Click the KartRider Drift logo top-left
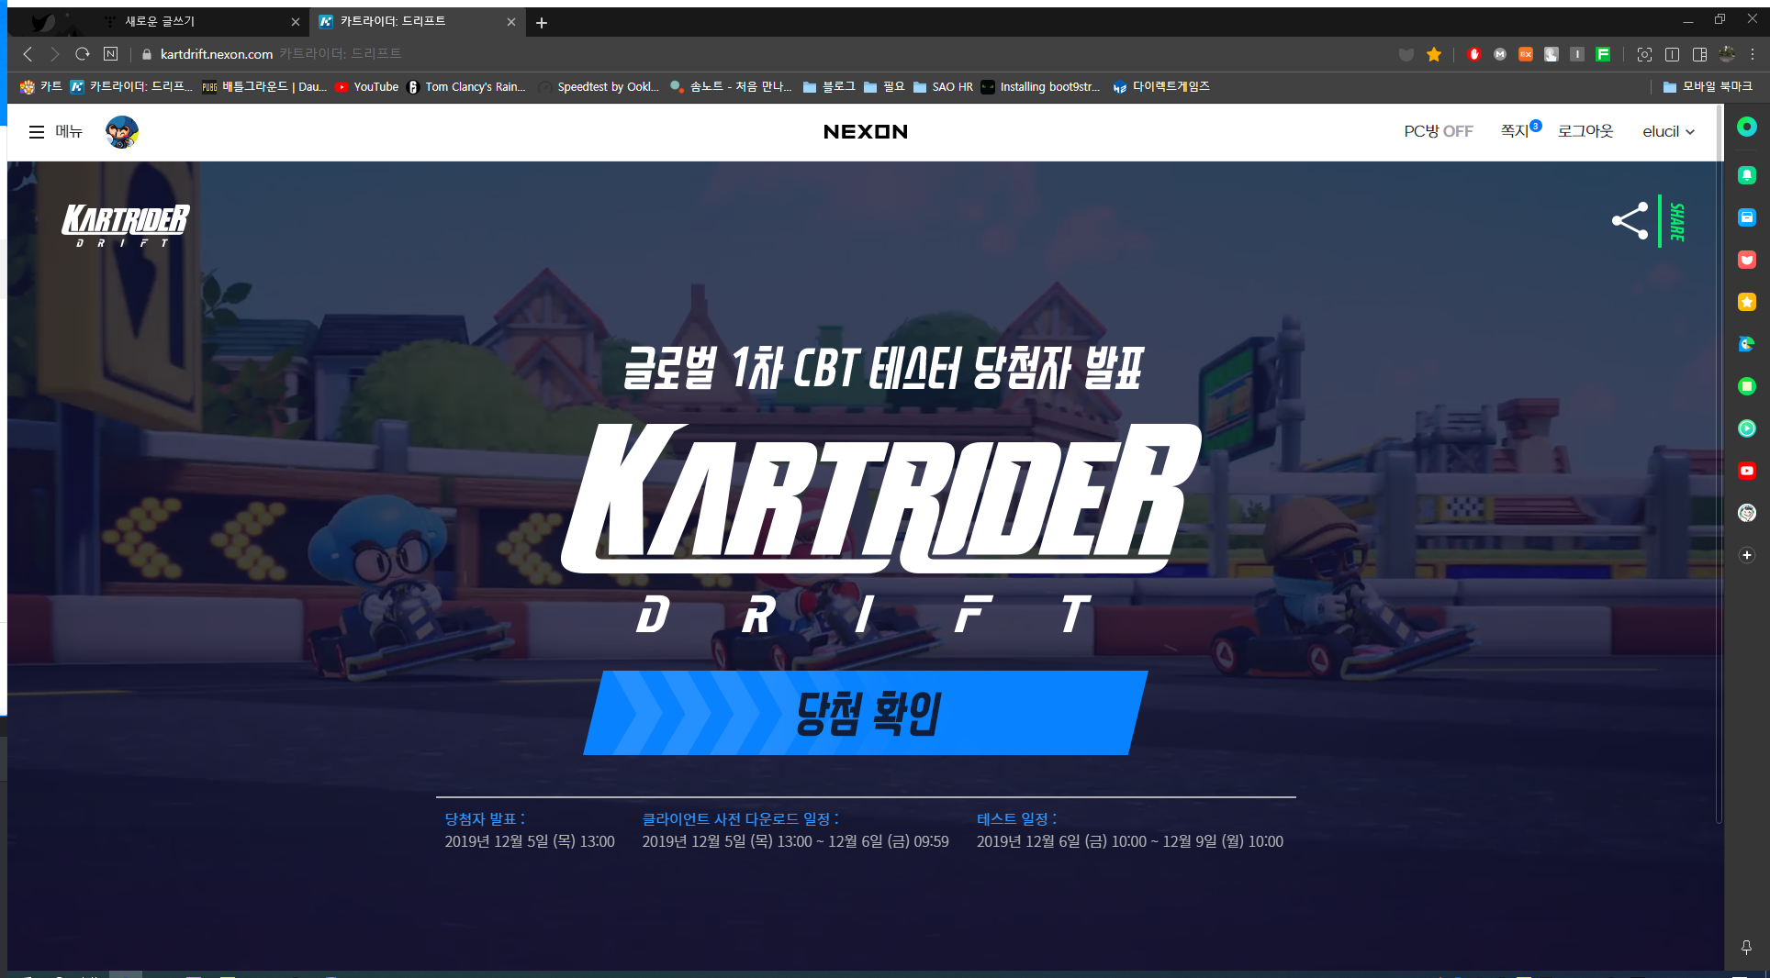The height and width of the screenshot is (978, 1770). pos(126,226)
